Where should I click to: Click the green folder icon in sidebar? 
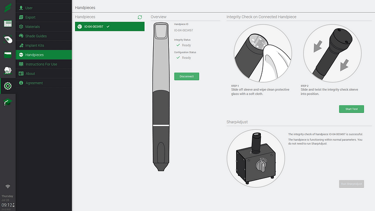8,55
